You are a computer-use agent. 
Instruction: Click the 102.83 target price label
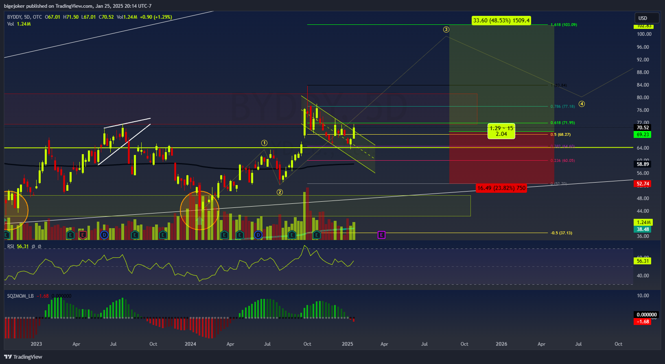(643, 26)
